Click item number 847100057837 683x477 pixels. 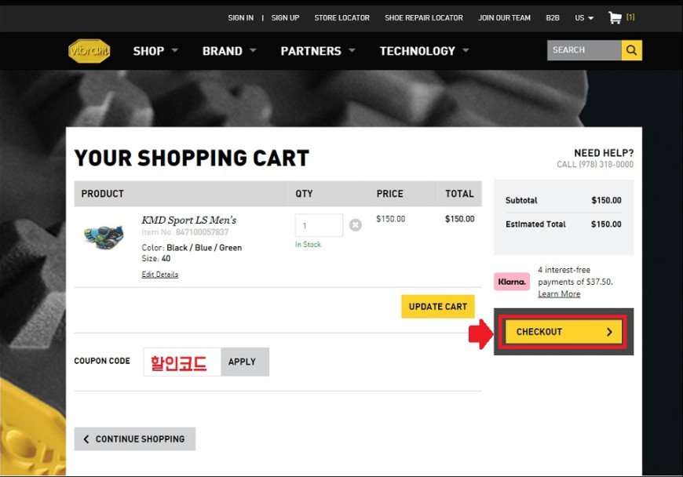[202, 232]
